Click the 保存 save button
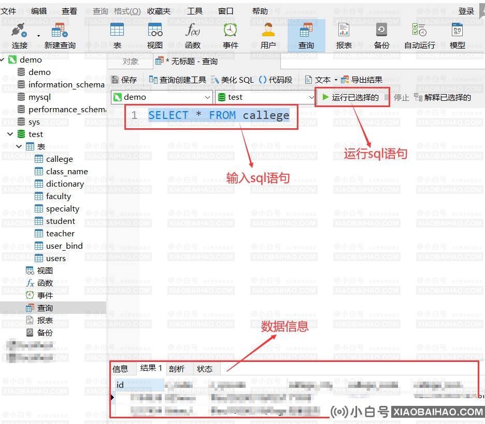485x424 pixels. pyautogui.click(x=124, y=80)
